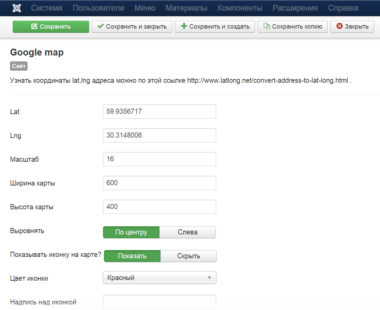Click the green checkmark save-and-close icon
This screenshot has width=380, height=310.
click(x=101, y=26)
